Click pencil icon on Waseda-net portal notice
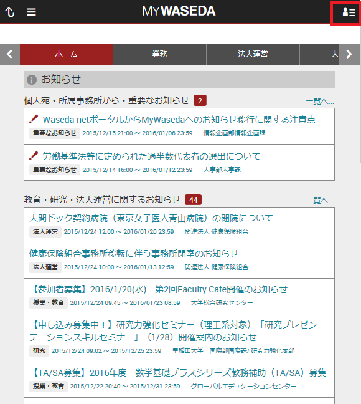 coord(34,119)
